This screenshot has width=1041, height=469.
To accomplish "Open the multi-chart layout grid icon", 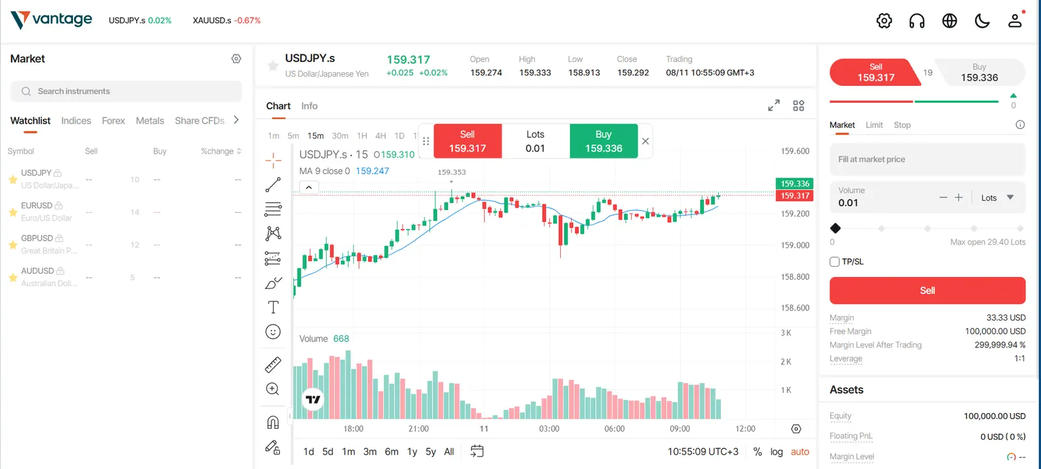I will [x=799, y=105].
